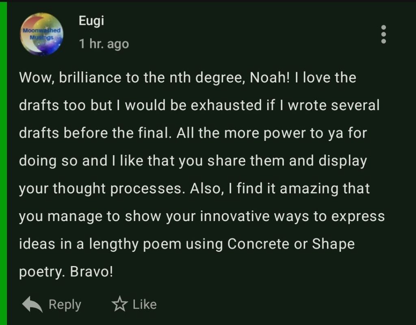Image resolution: width=416 pixels, height=325 pixels.
Task: Click the name "Noah!" in comment
Action: coord(268,78)
